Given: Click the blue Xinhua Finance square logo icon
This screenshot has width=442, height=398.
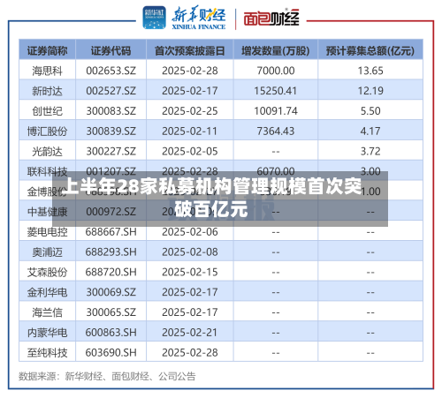Looking at the screenshot, I should click(x=154, y=18).
